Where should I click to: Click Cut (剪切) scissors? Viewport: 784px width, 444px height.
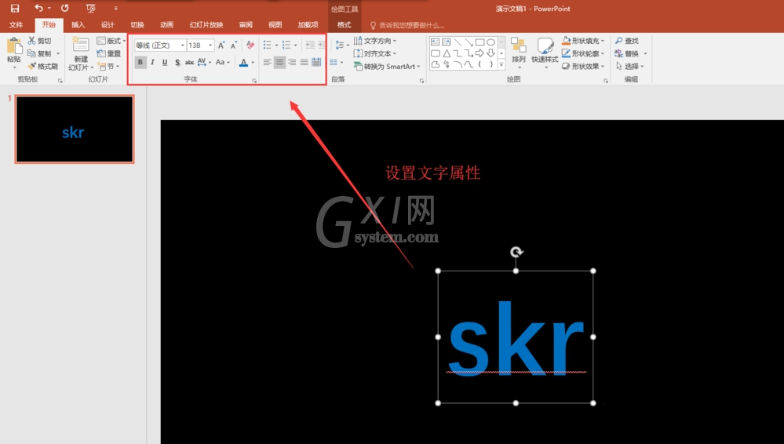pos(39,41)
